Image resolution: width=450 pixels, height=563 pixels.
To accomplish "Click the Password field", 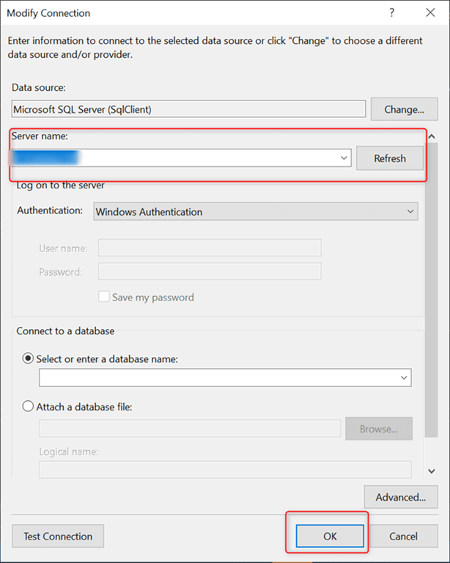I will pyautogui.click(x=210, y=272).
